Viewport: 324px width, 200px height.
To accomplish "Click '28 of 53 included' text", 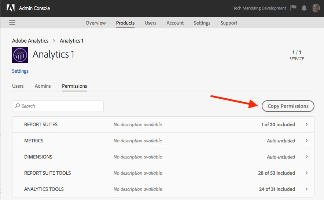I will (x=276, y=173).
